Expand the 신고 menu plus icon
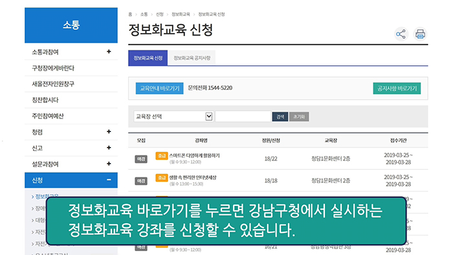Image resolution: width=453 pixels, height=255 pixels. pyautogui.click(x=109, y=148)
